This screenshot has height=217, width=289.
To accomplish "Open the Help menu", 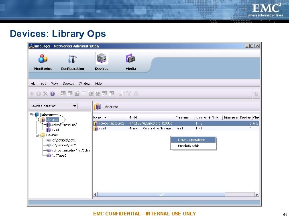I will coord(98,84).
